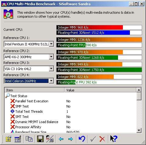Viewport: 146px width, 145px height.
Task: Go back with the left arrow
Action: tap(61, 139)
